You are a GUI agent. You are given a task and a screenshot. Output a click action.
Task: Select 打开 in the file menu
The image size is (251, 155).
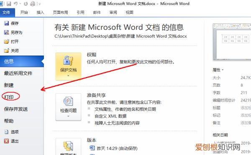coord(11,42)
